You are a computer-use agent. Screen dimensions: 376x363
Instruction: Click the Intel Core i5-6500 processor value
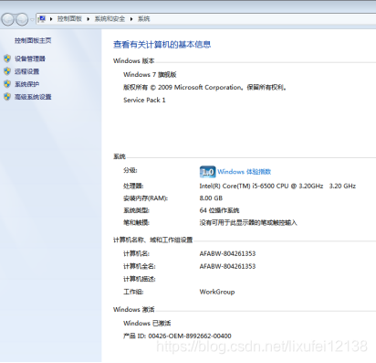[277, 186]
